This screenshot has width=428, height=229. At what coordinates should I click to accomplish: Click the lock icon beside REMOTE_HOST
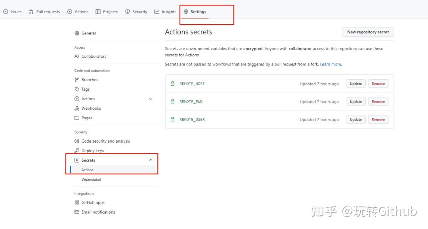pos(172,84)
